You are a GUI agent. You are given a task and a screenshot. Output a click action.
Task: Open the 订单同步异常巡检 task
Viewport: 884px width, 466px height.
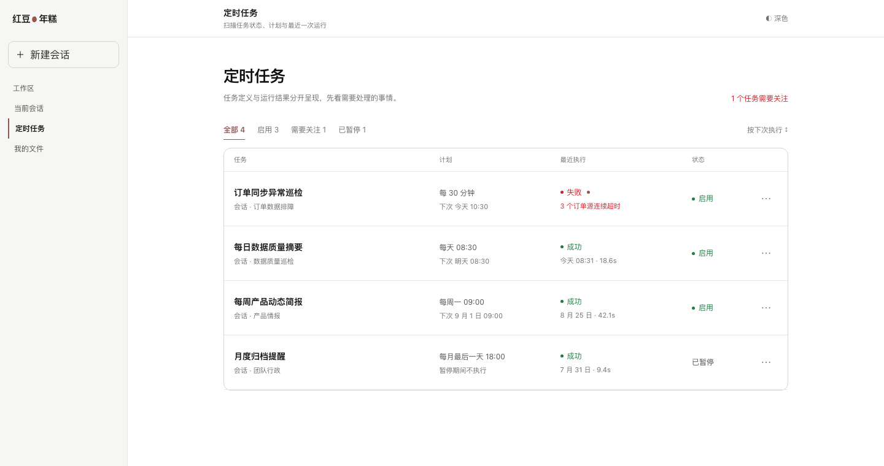click(x=268, y=193)
